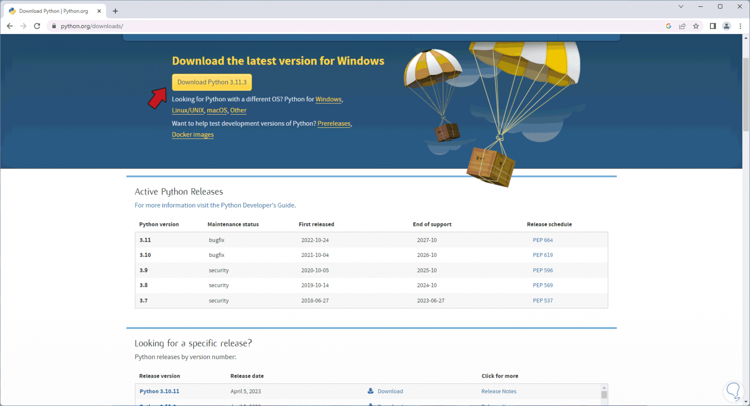750x406 pixels.
Task: Click the release list scrollbar up arrow
Action: click(x=604, y=388)
